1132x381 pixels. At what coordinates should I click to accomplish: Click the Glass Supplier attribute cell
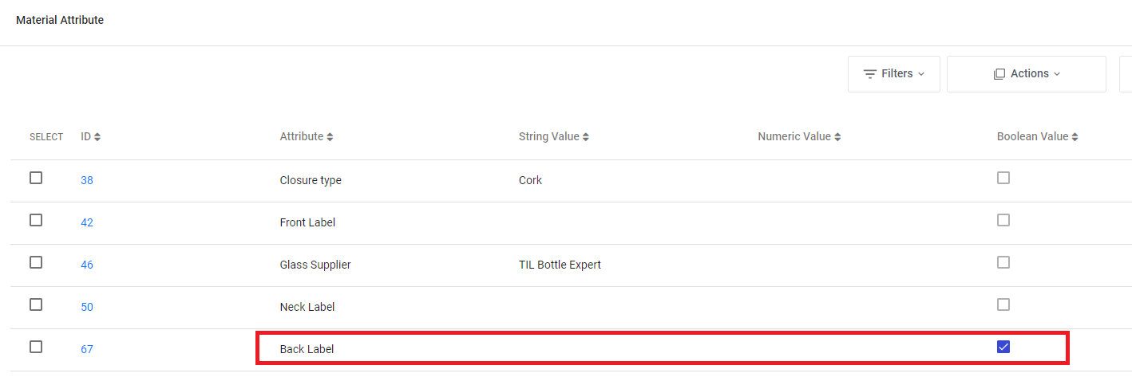click(x=315, y=265)
